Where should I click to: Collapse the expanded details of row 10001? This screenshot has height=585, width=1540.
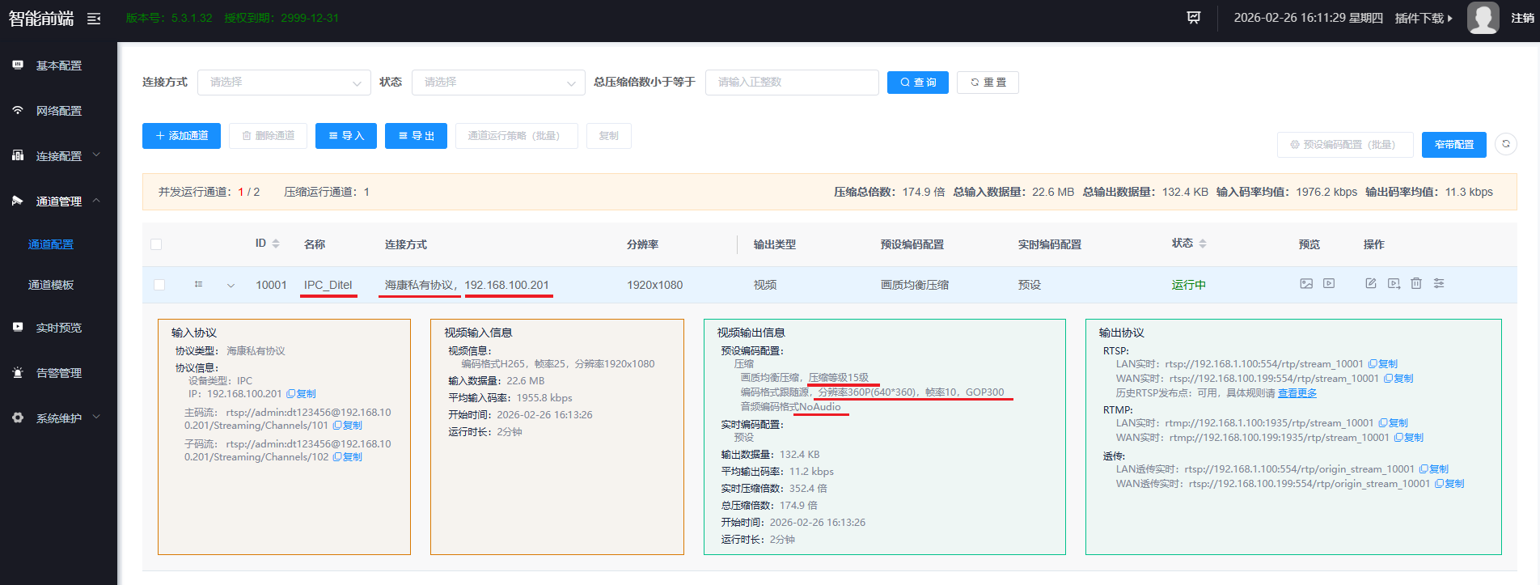point(231,285)
